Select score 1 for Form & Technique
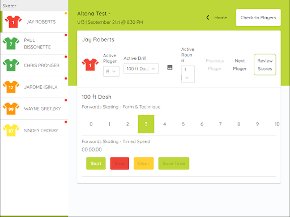The image size is (290, 217). point(109,124)
